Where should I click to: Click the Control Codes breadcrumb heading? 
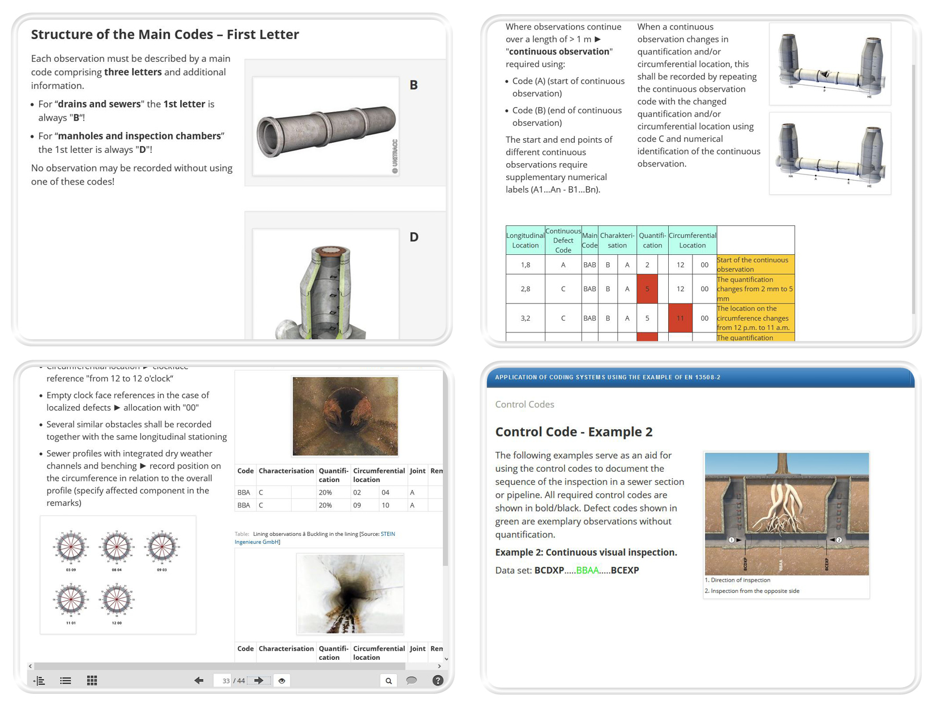[x=524, y=404]
